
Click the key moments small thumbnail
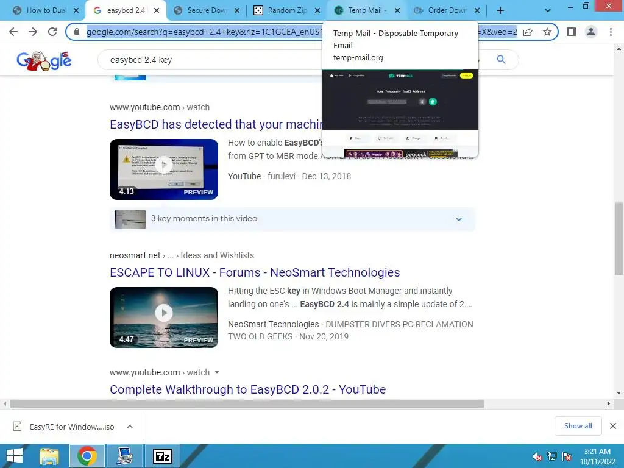(x=130, y=219)
